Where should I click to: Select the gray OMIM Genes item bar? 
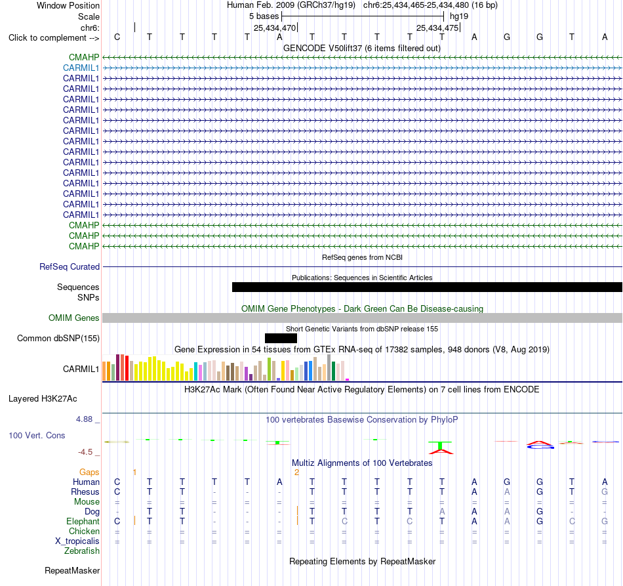point(363,318)
